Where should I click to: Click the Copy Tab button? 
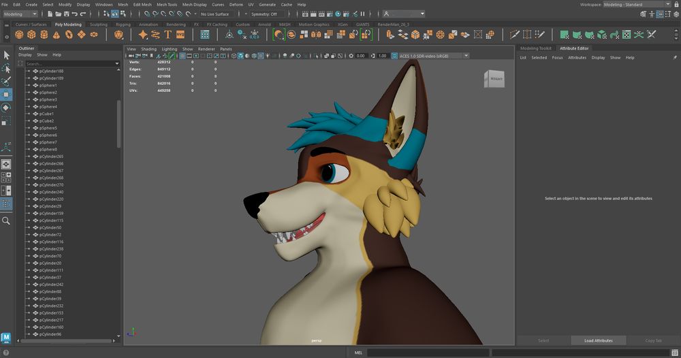[x=653, y=340]
